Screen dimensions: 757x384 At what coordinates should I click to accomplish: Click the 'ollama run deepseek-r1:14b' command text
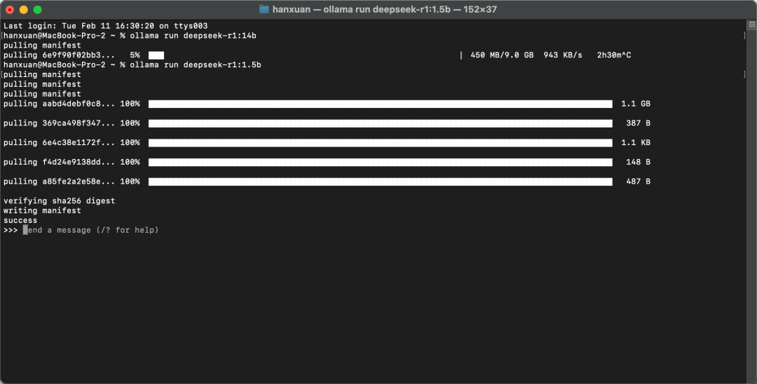193,36
